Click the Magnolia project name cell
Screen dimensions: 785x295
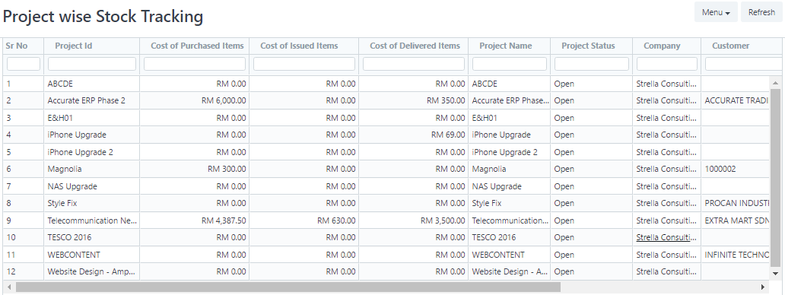click(x=509, y=169)
